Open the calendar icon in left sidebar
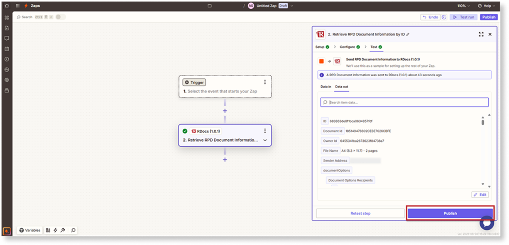The image size is (509, 245). [7, 49]
